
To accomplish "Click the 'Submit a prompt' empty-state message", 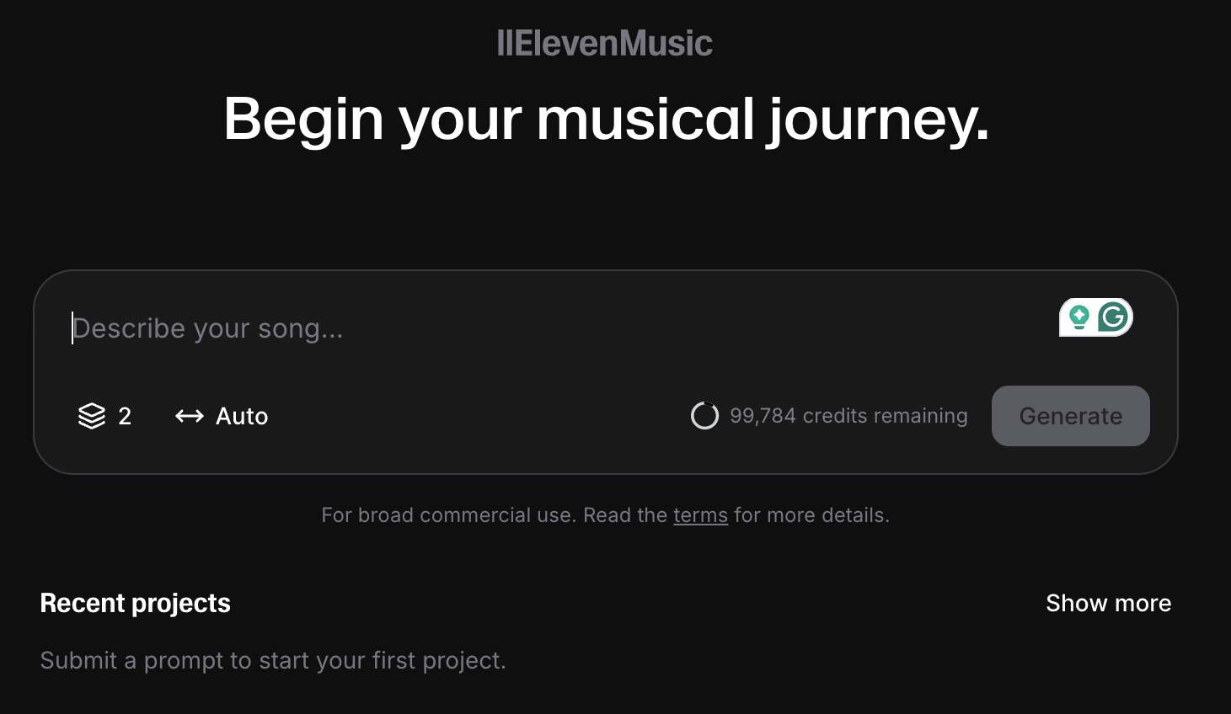I will [x=273, y=660].
